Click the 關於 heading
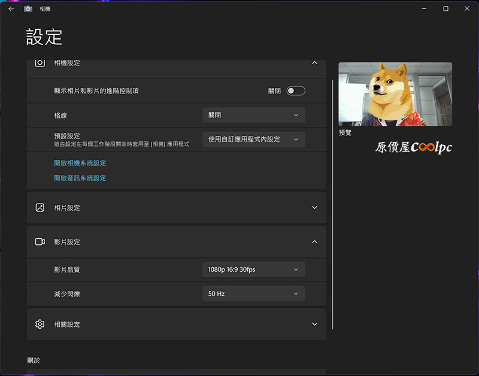This screenshot has height=376, width=479. pos(34,360)
